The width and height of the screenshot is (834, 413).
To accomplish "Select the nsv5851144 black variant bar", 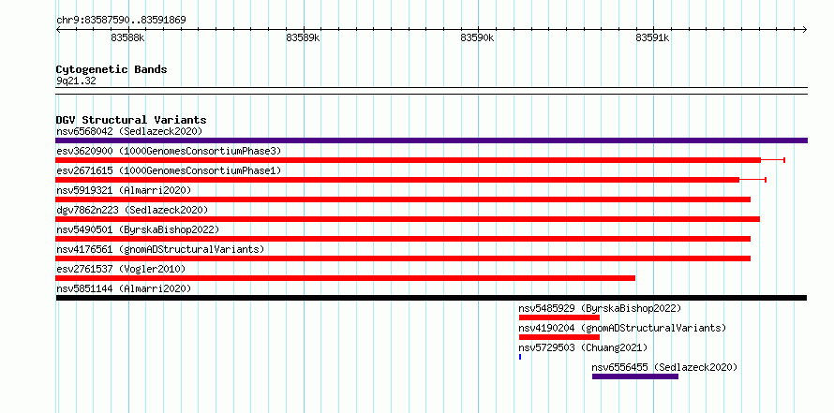I will 431,298.
